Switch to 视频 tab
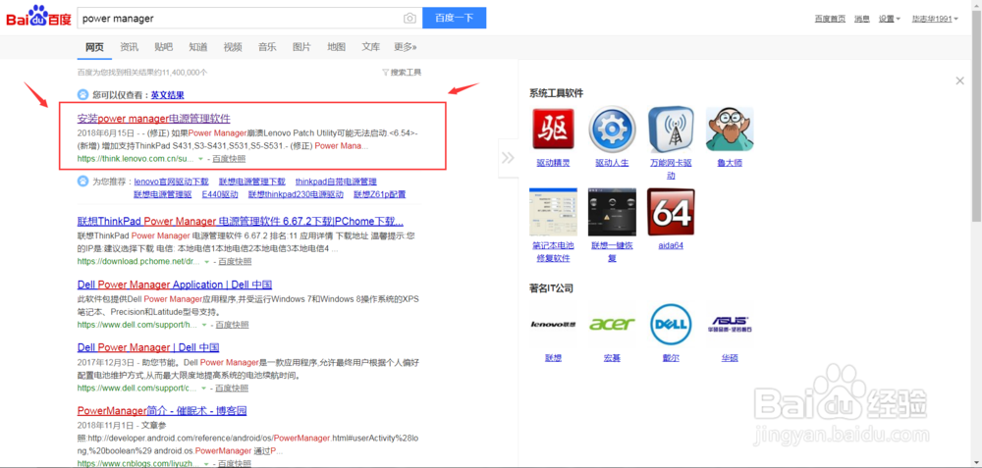 tap(233, 47)
